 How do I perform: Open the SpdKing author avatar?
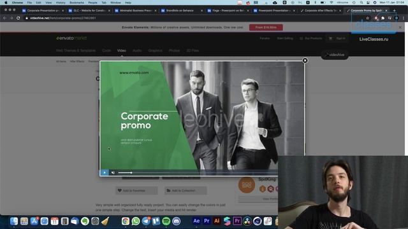point(247,185)
